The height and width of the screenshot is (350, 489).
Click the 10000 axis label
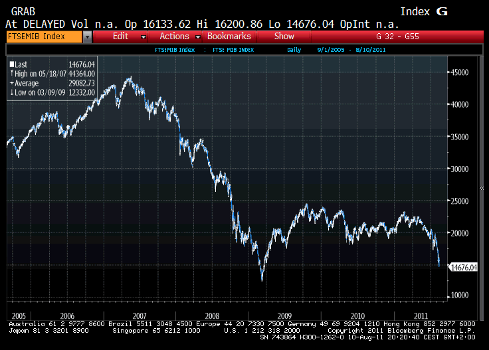(459, 295)
